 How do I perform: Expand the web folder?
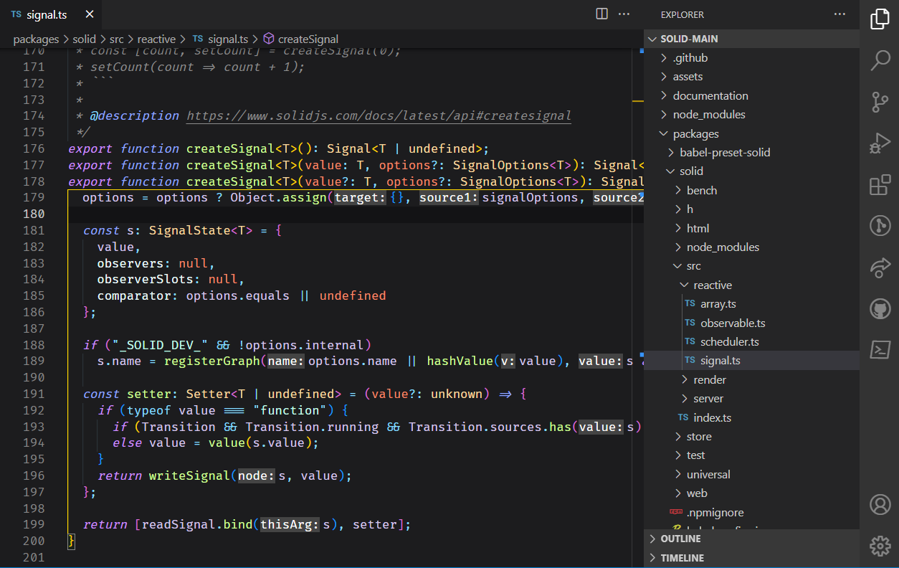pos(751,493)
